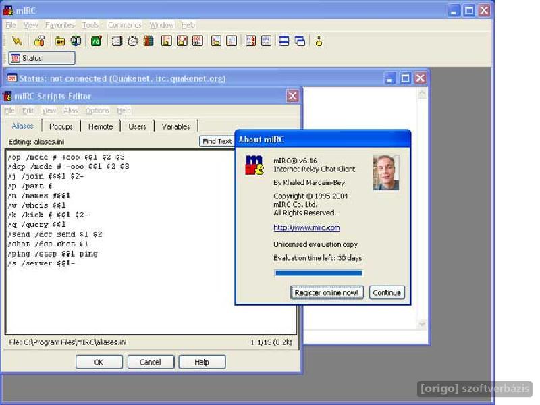Open the Scripts Editor Help menu
This screenshot has height=405, width=540.
[124, 111]
